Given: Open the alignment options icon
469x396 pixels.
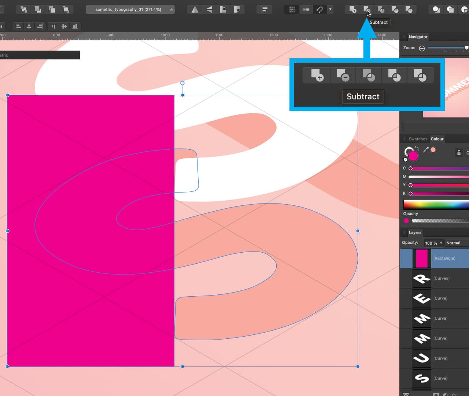Looking at the screenshot, I should 264,9.
